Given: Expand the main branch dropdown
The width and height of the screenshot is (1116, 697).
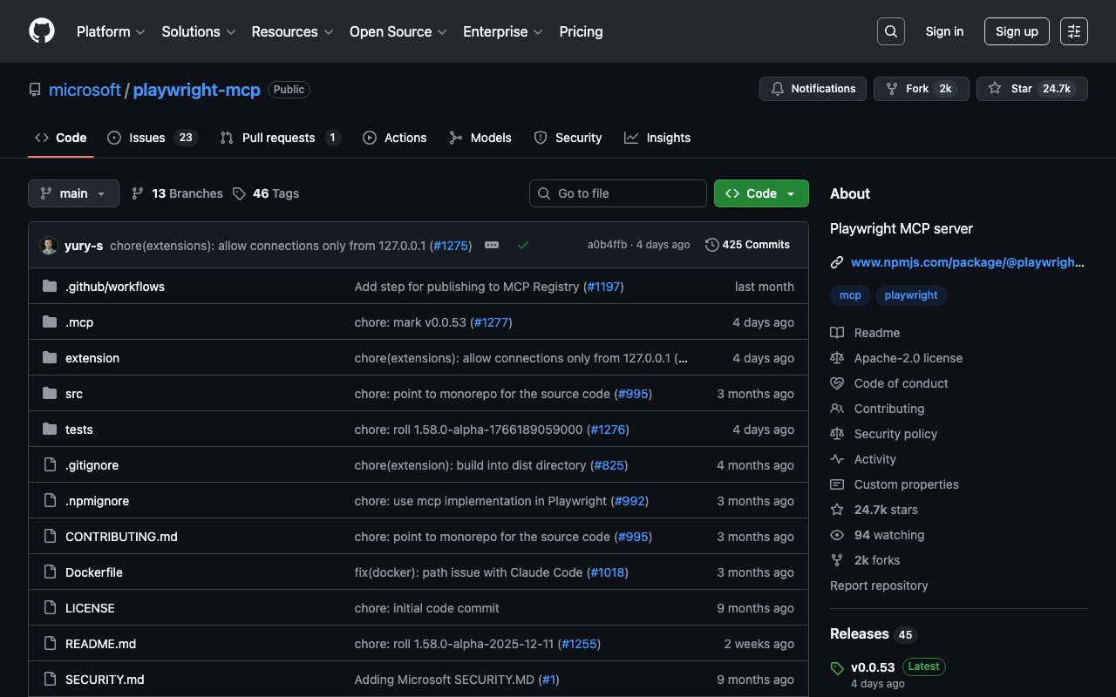Looking at the screenshot, I should coord(73,193).
